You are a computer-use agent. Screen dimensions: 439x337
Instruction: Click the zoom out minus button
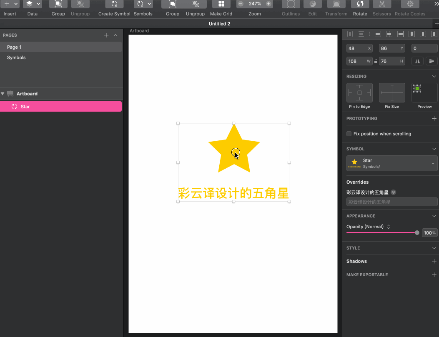click(x=241, y=4)
